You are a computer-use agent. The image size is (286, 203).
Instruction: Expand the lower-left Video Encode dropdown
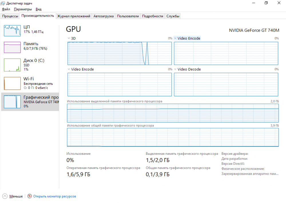(x=69, y=69)
